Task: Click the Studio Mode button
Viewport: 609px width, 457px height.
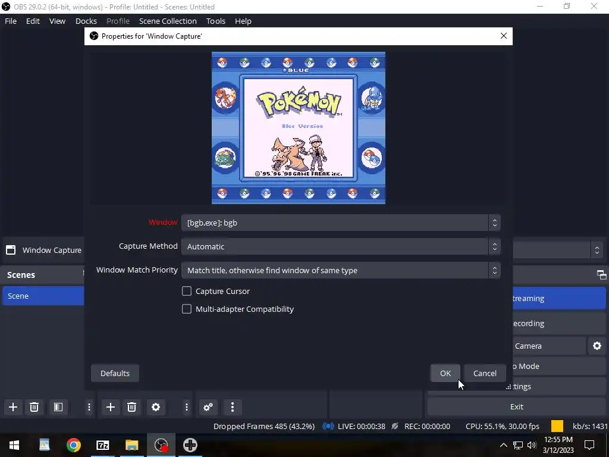Action: click(x=559, y=366)
